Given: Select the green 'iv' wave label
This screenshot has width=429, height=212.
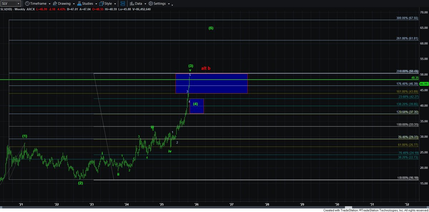Looking at the screenshot, I should click(x=170, y=151).
